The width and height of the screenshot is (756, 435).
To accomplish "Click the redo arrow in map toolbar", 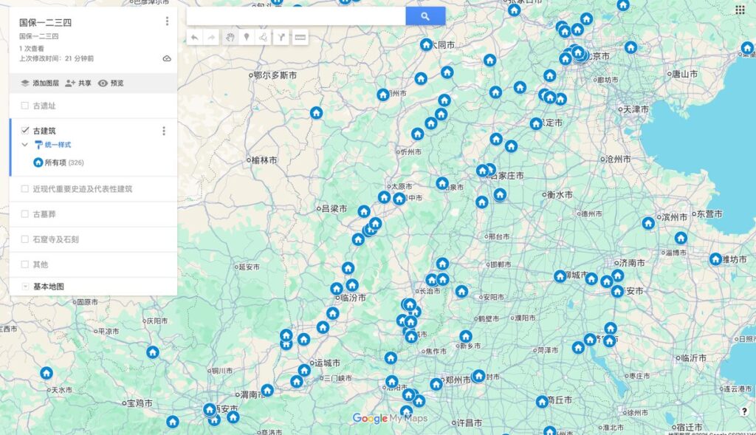I will click(212, 37).
